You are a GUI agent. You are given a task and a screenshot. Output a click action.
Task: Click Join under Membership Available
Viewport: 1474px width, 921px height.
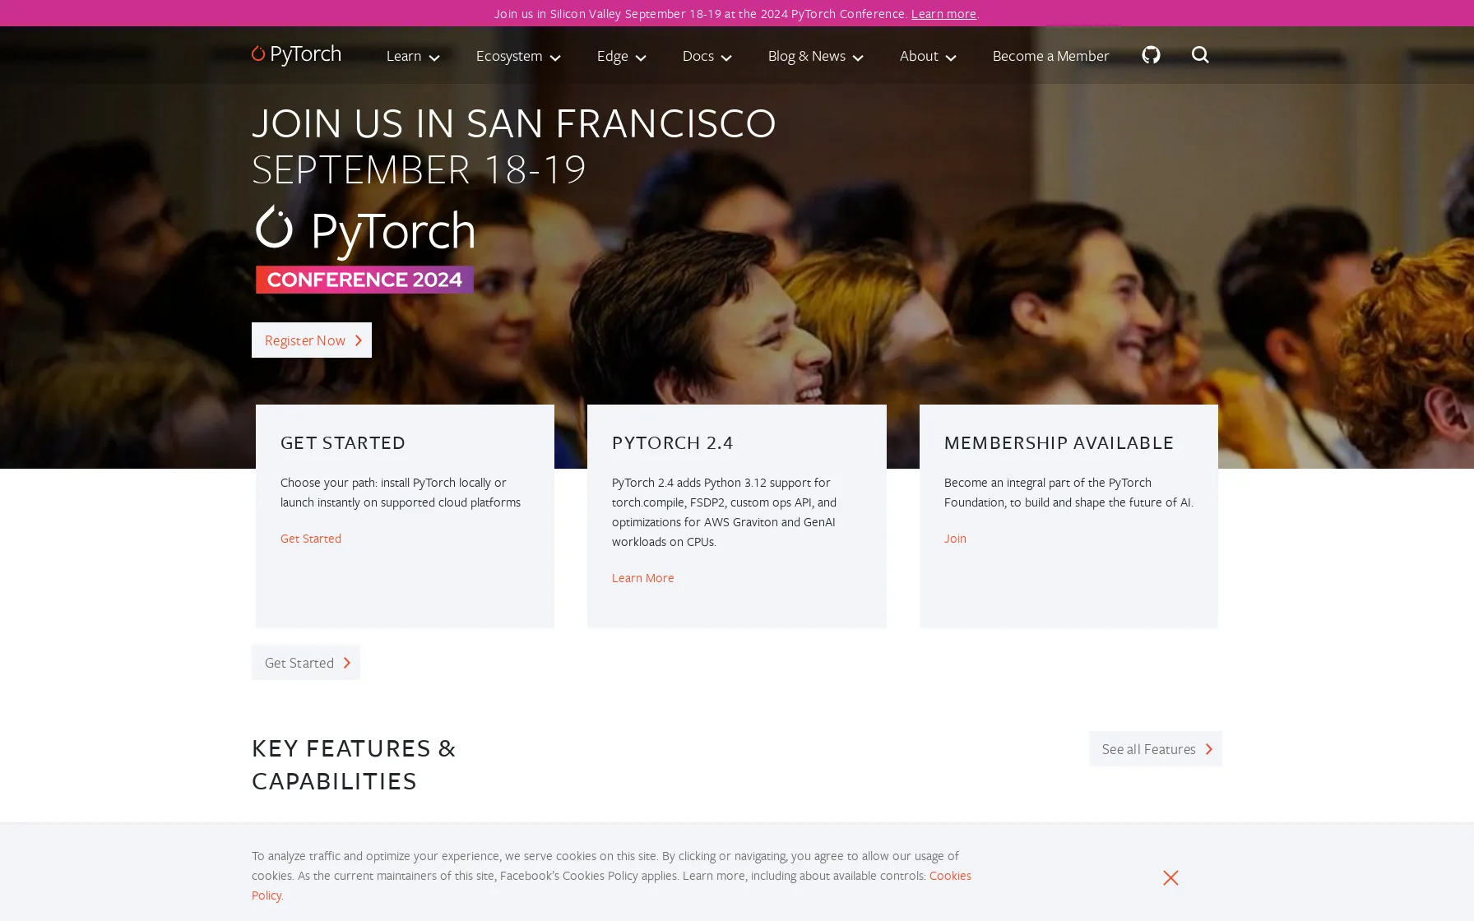(x=955, y=538)
